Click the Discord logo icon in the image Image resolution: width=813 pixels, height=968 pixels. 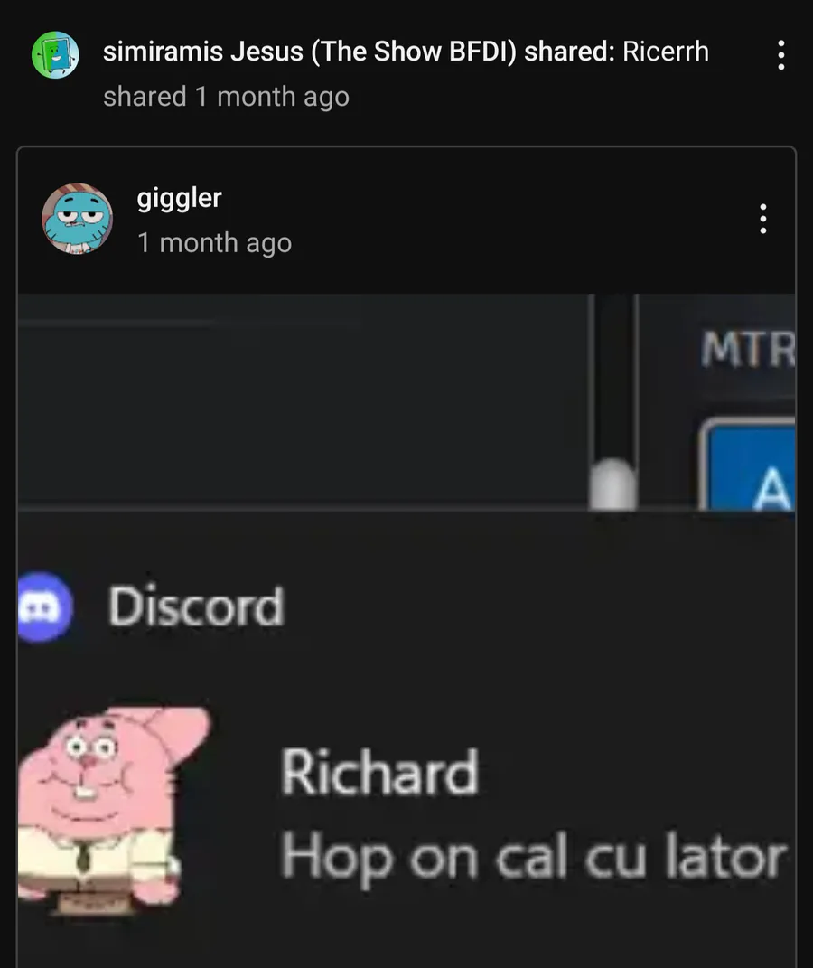click(44, 607)
